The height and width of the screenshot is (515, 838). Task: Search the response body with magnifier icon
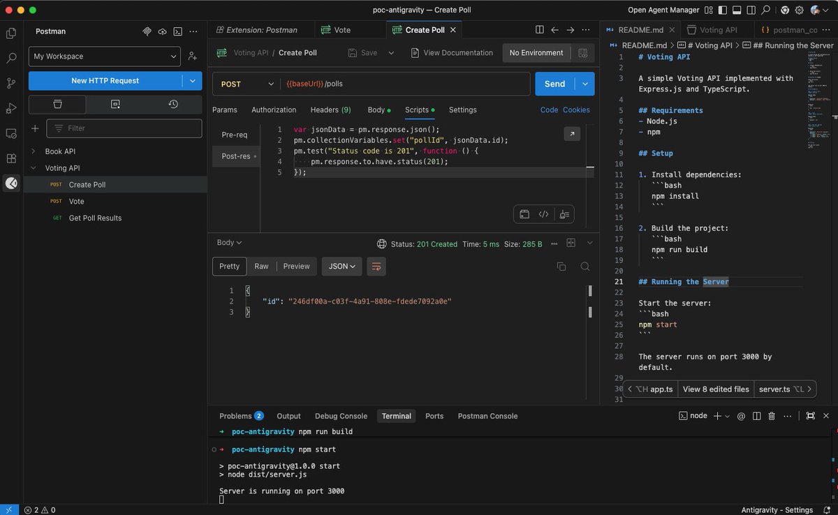tap(585, 267)
